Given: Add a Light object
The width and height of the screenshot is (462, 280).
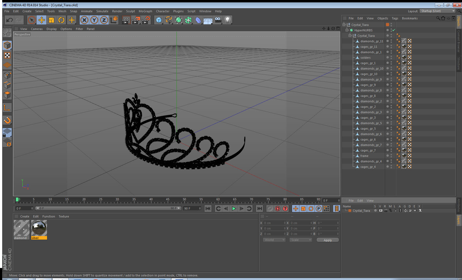Looking at the screenshot, I should (228, 20).
